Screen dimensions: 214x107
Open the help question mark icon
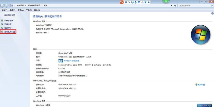point(212,13)
